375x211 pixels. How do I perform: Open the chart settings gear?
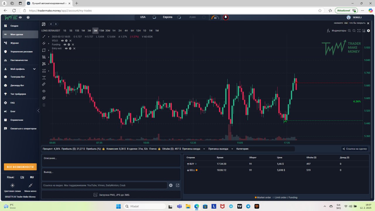click(369, 30)
